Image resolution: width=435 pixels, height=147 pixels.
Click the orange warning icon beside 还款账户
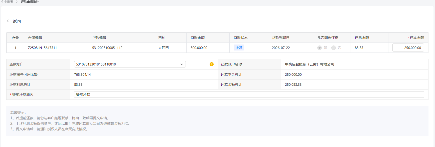click(x=212, y=64)
